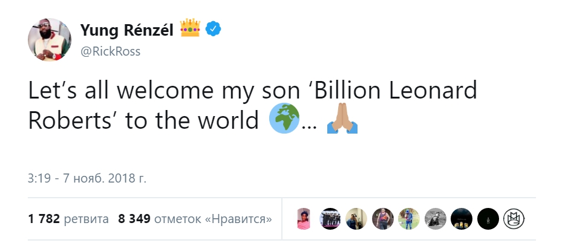Open the avatar of person standing on grass
Viewport: 565px width, 243px height.
(x=409, y=219)
